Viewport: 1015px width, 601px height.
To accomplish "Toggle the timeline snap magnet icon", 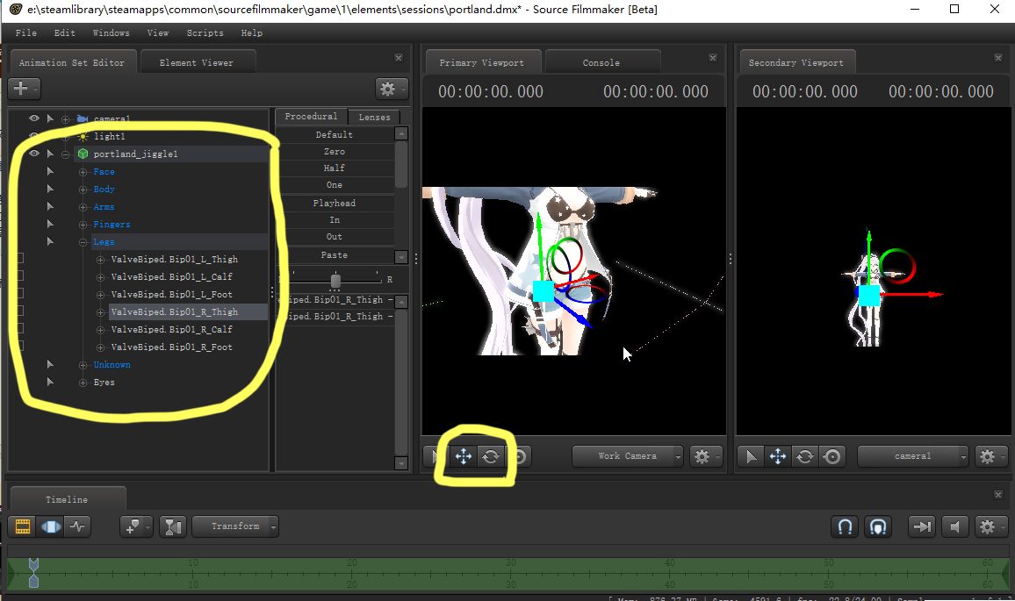I will coord(845,526).
